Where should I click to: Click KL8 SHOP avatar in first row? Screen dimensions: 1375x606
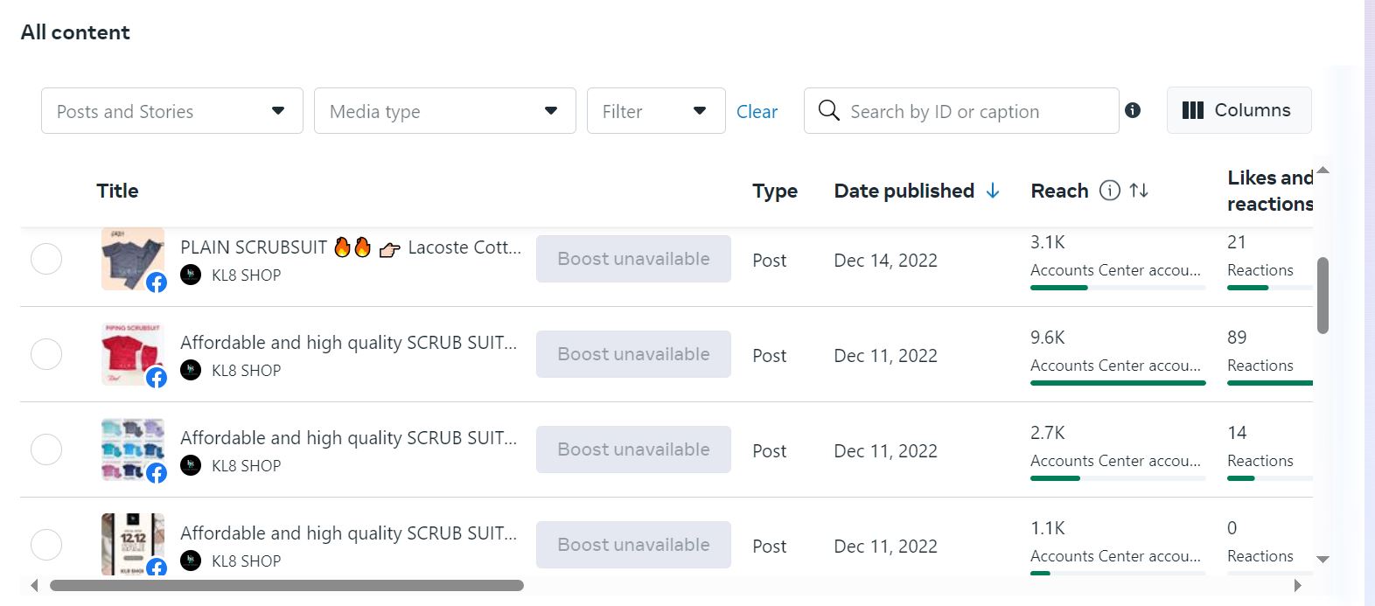(x=191, y=275)
